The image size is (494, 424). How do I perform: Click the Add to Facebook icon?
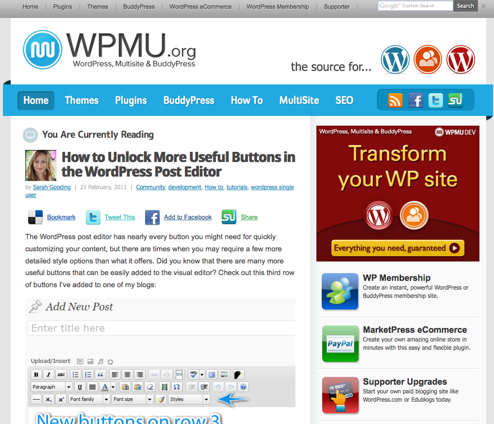pos(152,217)
